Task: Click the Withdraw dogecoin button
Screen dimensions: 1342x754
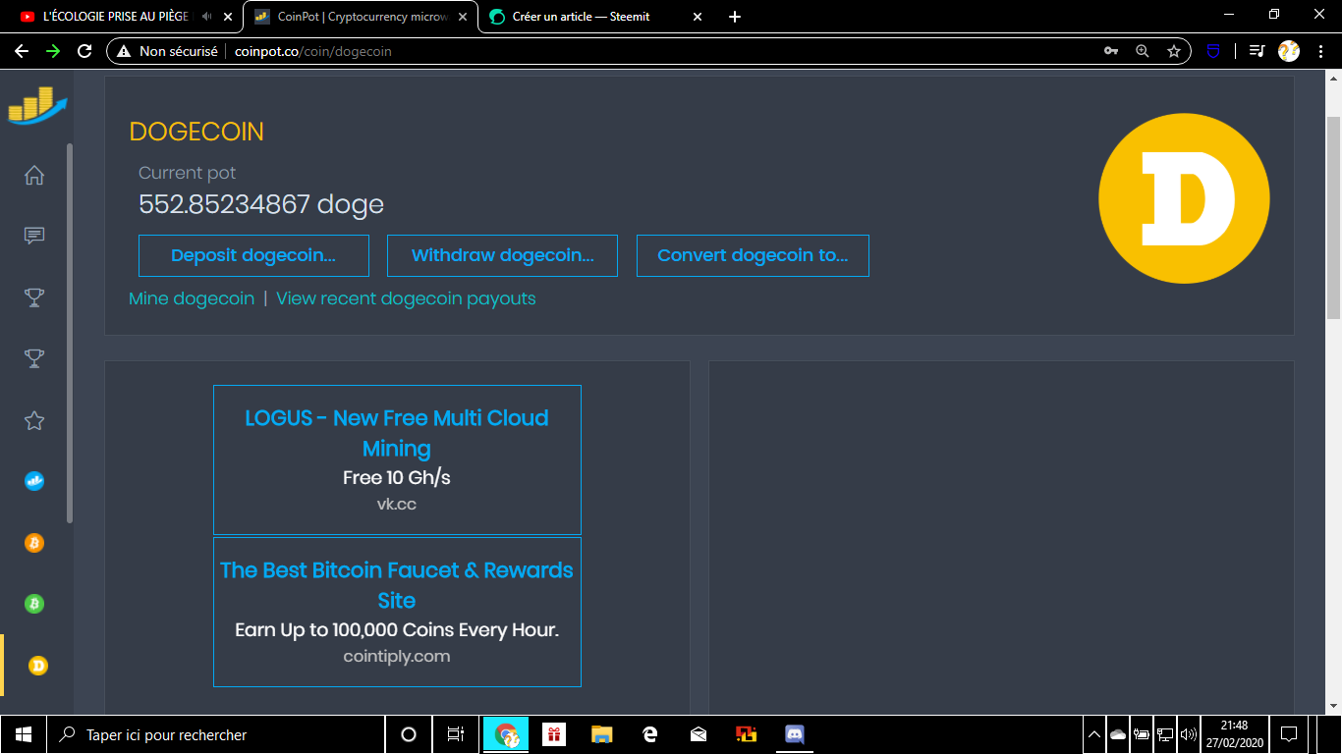Action: click(502, 255)
